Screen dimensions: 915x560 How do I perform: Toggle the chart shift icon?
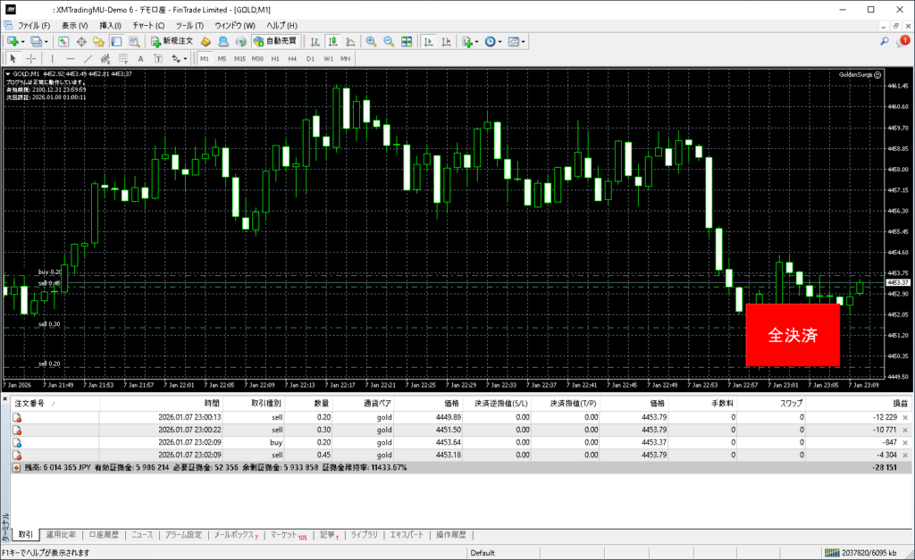(448, 41)
